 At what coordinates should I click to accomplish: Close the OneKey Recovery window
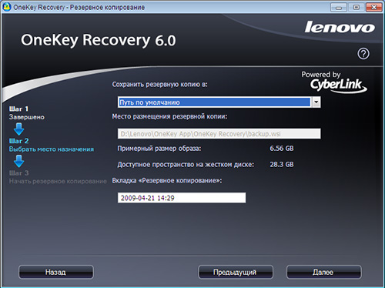tap(373, 8)
